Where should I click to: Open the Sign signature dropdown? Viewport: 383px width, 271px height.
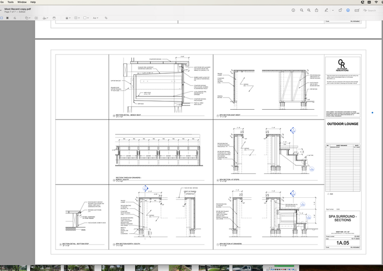pos(45,18)
